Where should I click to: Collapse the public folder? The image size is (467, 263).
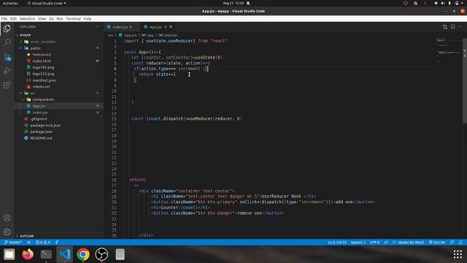35,48
